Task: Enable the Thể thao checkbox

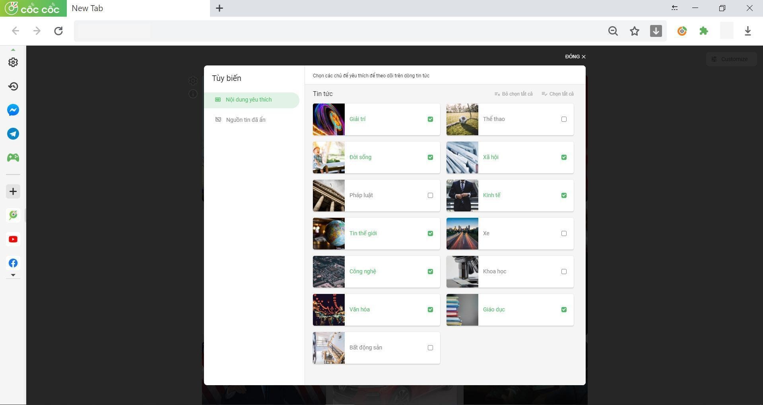Action: (x=563, y=119)
